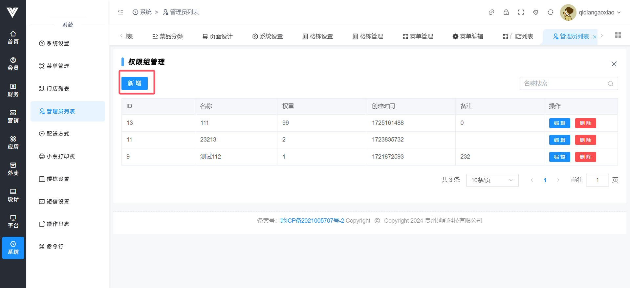Open the tab grid menu icon
630x288 pixels.
pyautogui.click(x=618, y=35)
